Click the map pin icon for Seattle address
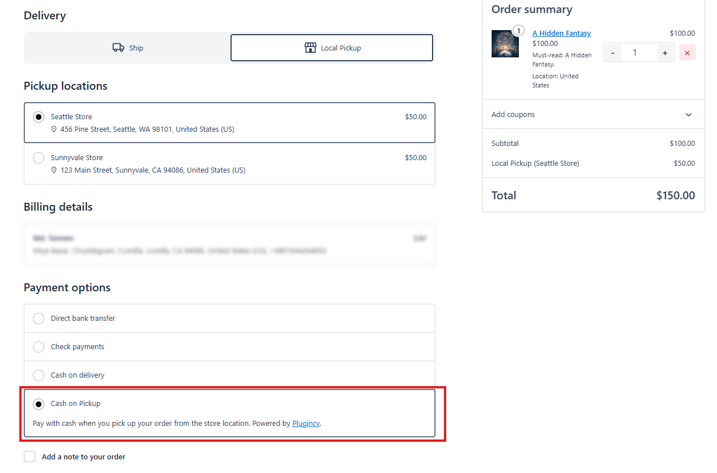The image size is (717, 473). tap(54, 129)
